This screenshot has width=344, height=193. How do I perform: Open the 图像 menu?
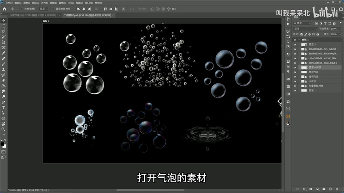26,3
